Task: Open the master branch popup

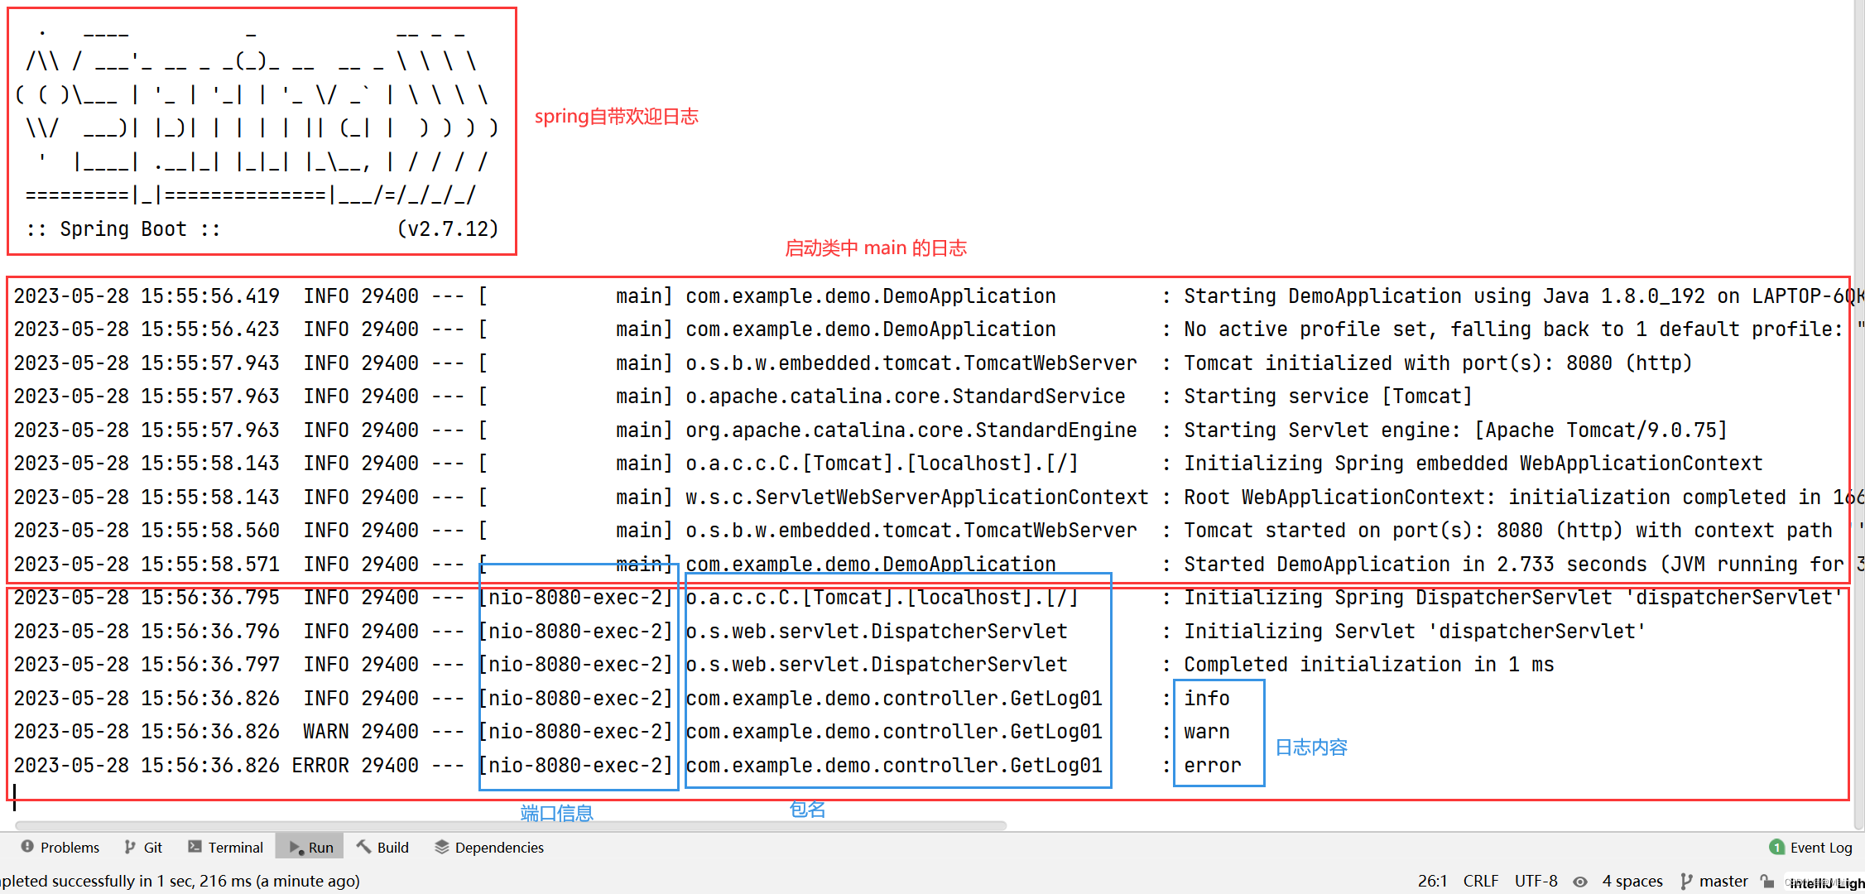Action: pyautogui.click(x=1723, y=881)
